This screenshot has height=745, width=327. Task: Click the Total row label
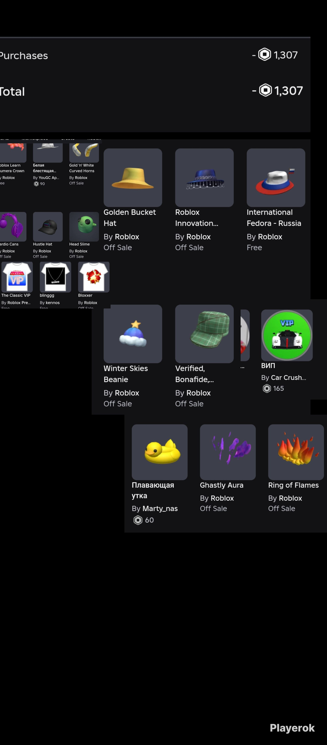tap(12, 92)
